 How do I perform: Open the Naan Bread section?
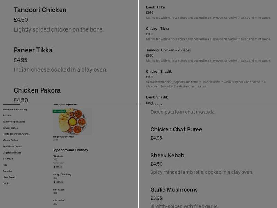point(10,177)
